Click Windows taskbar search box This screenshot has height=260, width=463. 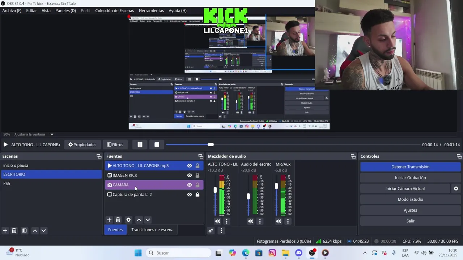pos(178,253)
